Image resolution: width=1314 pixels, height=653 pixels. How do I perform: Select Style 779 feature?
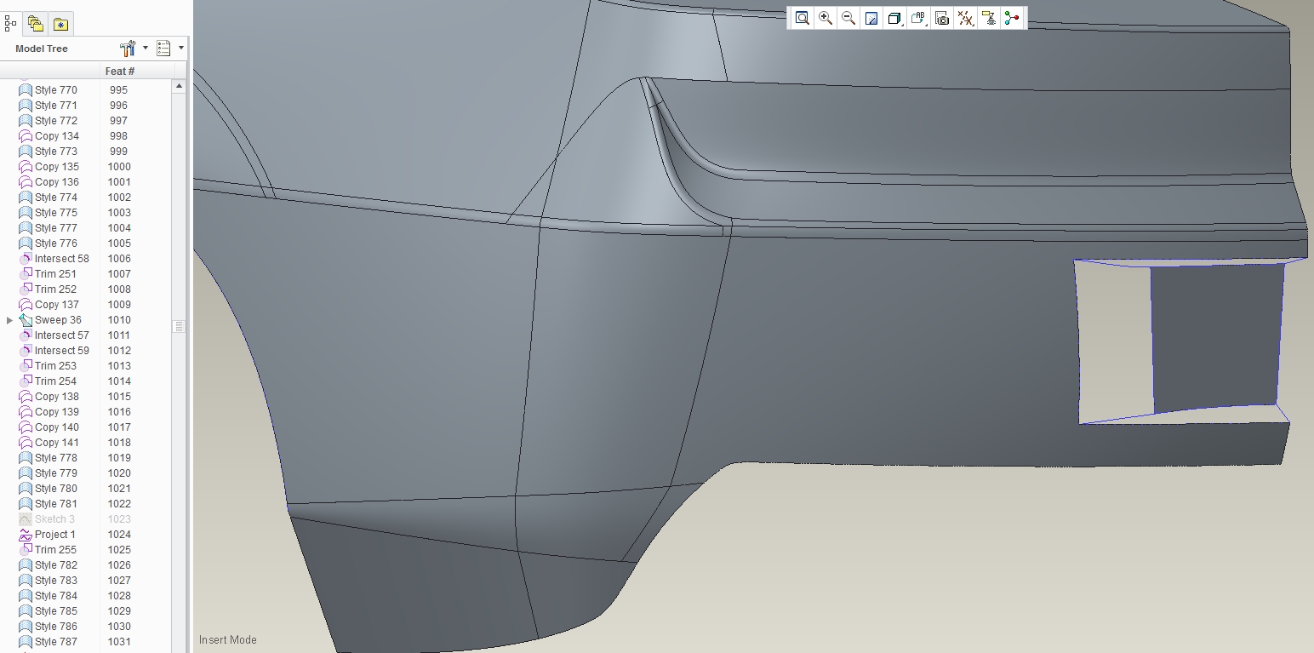55,473
